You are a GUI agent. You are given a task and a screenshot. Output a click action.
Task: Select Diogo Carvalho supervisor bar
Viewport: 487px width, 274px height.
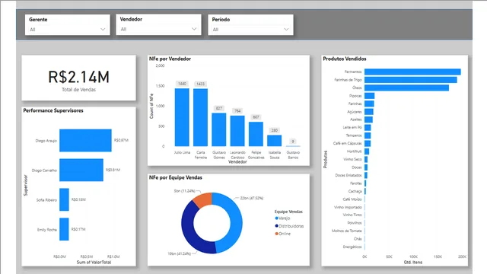81,170
